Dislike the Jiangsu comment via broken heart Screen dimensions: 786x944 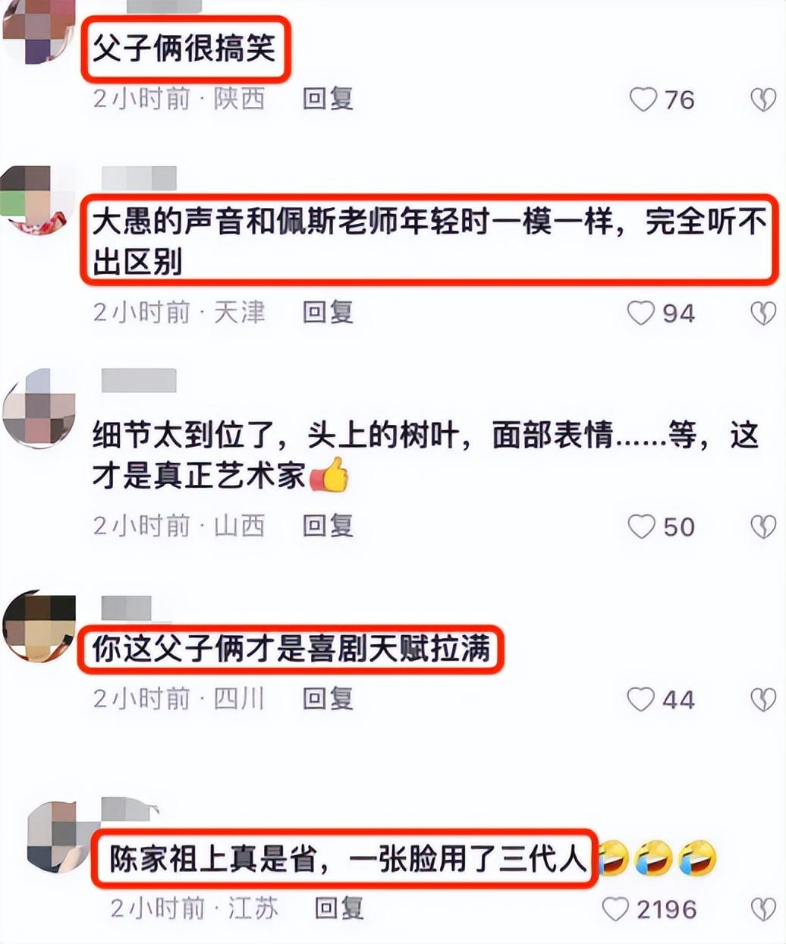[x=763, y=908]
